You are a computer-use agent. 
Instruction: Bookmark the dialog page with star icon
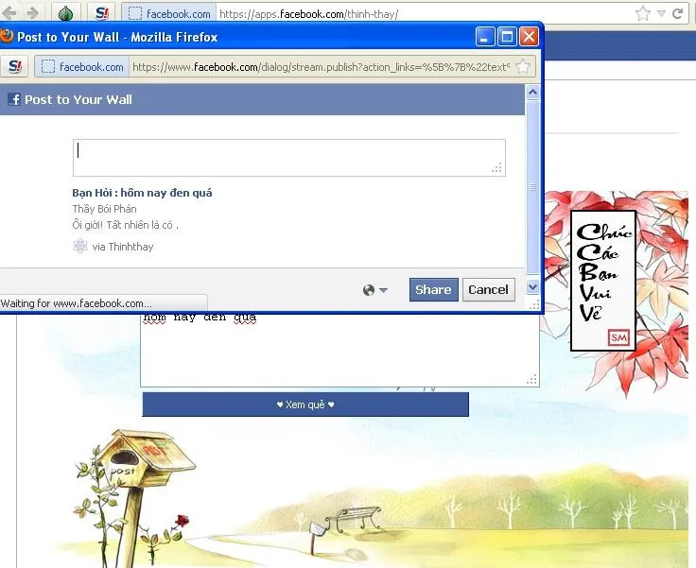[x=523, y=66]
